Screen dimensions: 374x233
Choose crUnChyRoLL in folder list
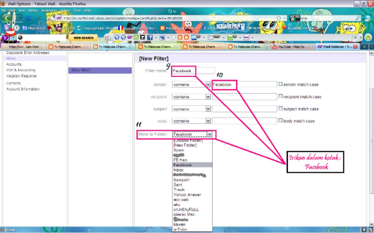(192, 209)
